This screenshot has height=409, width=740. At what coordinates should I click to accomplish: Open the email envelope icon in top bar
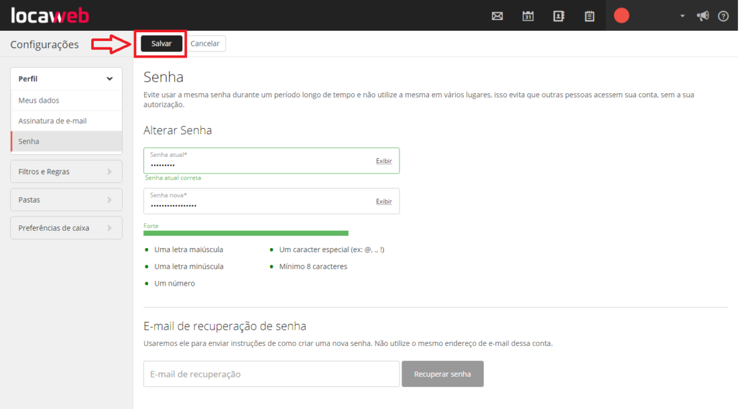click(497, 15)
